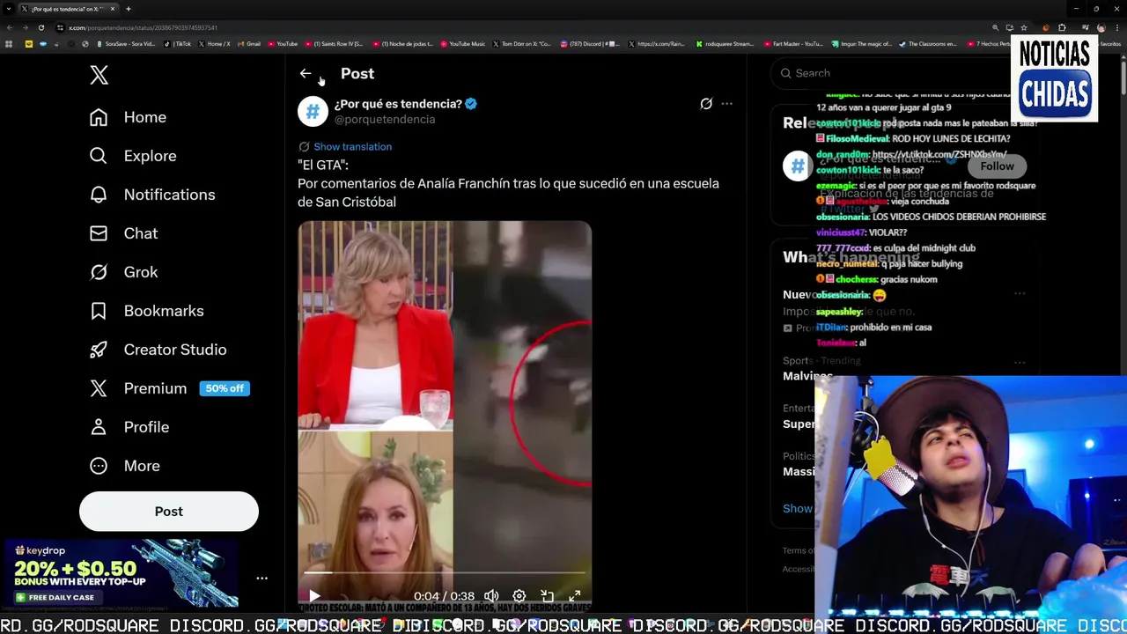1127x634 pixels.
Task: Click the X Search field
Action: (889, 73)
